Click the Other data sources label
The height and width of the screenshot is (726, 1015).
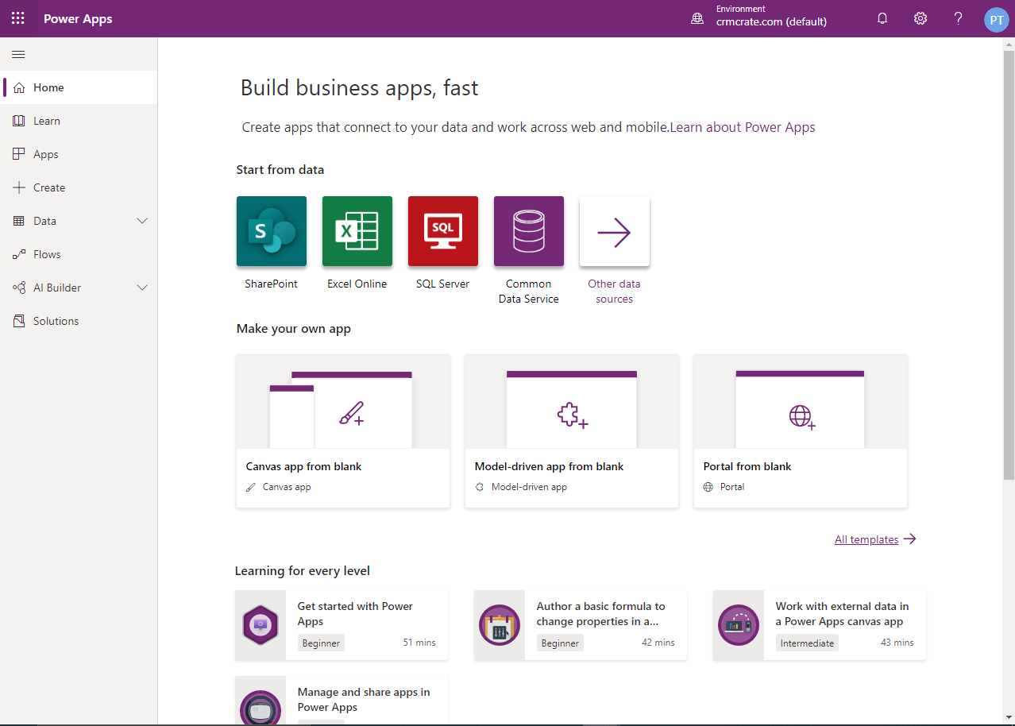(615, 292)
